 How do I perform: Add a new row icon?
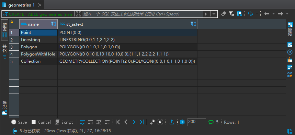tap(91, 122)
